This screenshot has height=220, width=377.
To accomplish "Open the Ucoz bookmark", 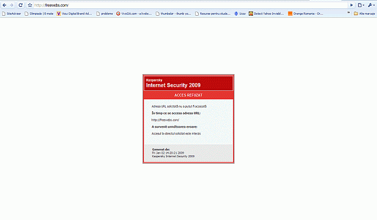I will coord(240,14).
